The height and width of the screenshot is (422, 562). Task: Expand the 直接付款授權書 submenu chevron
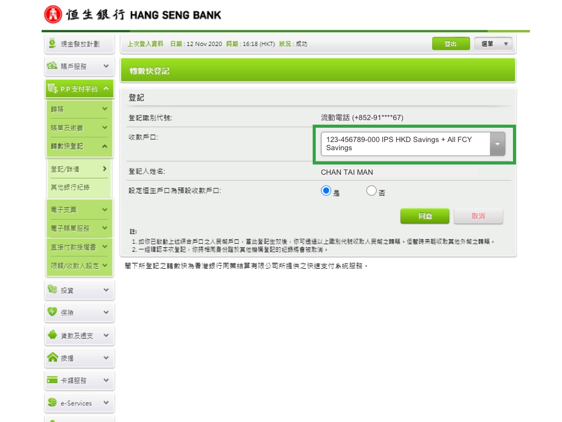[105, 247]
